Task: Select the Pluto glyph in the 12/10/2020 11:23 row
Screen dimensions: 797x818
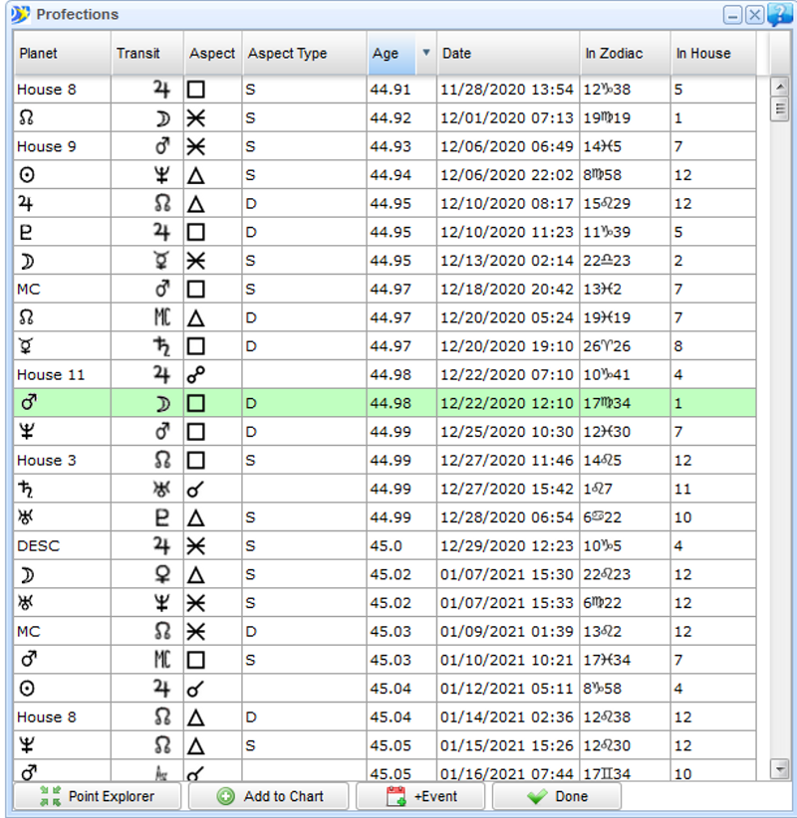Action: (26, 232)
